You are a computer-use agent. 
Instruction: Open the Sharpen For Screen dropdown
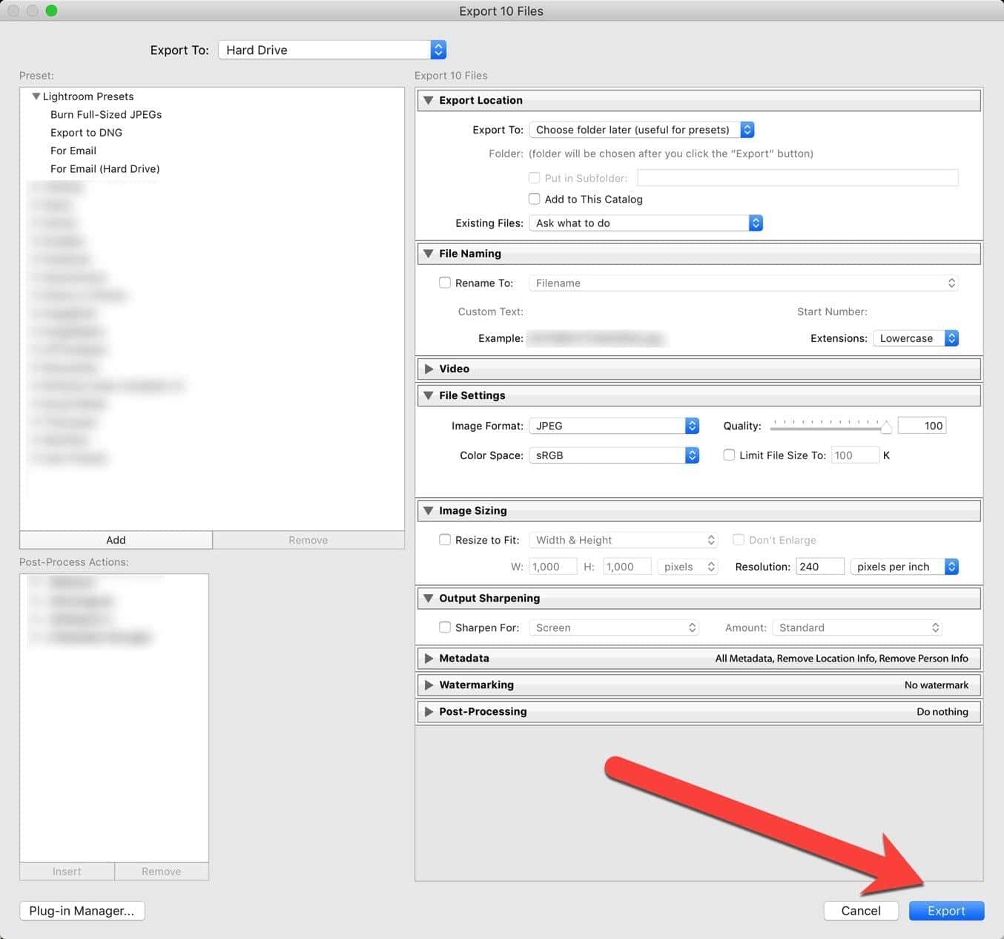tap(614, 627)
